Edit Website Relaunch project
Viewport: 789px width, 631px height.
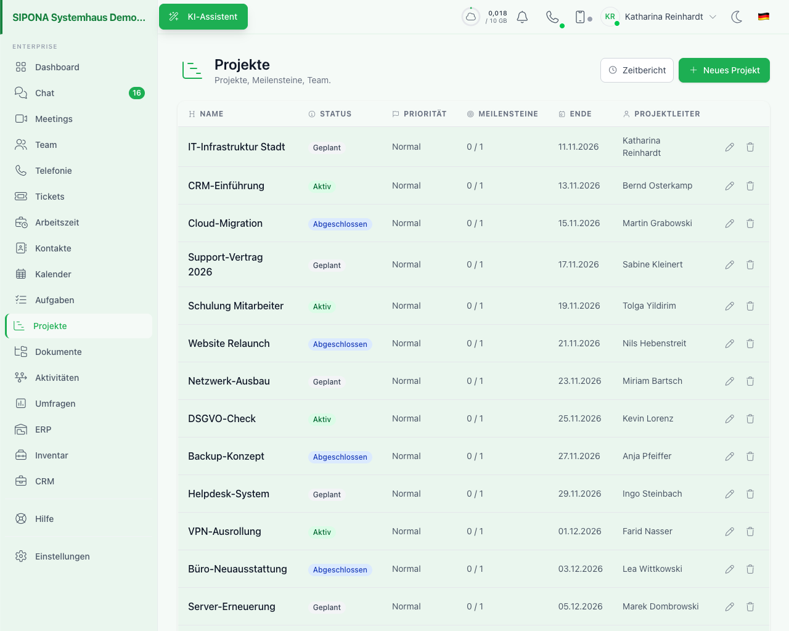point(730,344)
